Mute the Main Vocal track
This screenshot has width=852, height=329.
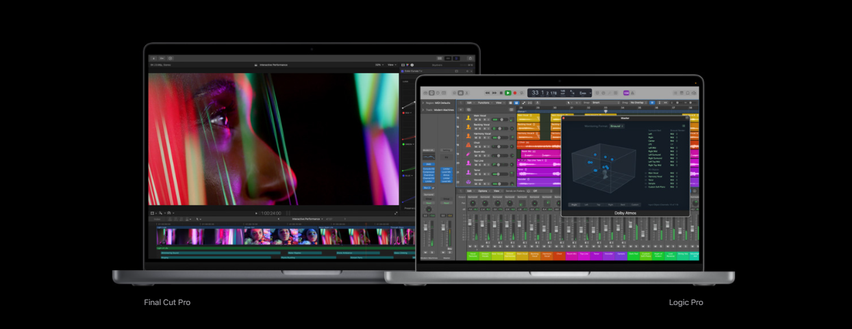476,120
